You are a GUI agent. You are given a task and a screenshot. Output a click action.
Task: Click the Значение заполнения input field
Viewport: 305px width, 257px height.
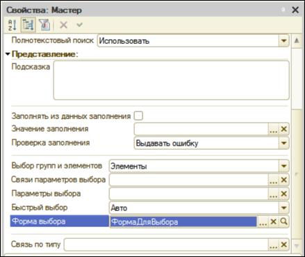[201, 129]
